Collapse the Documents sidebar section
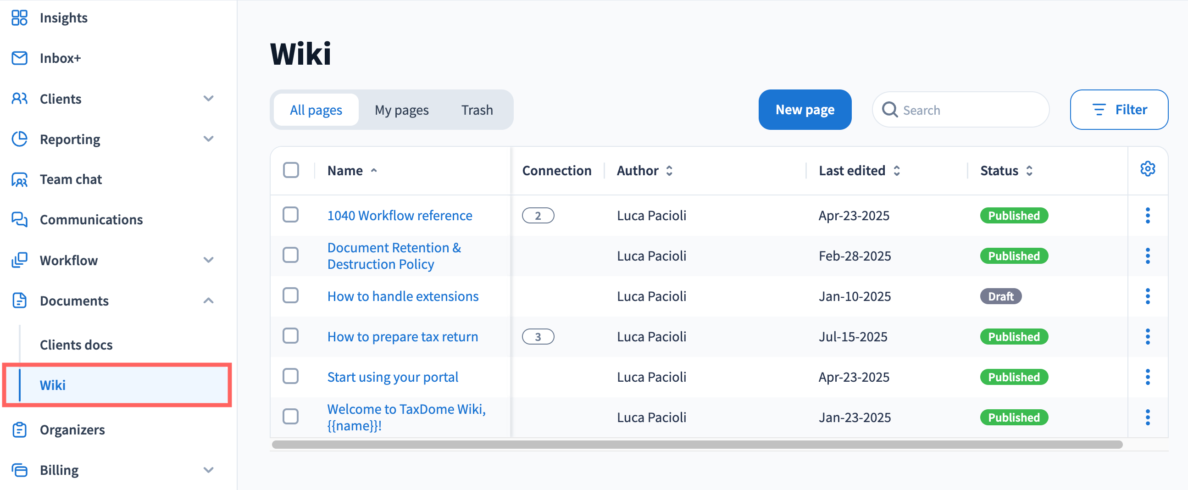Image resolution: width=1188 pixels, height=490 pixels. tap(208, 301)
